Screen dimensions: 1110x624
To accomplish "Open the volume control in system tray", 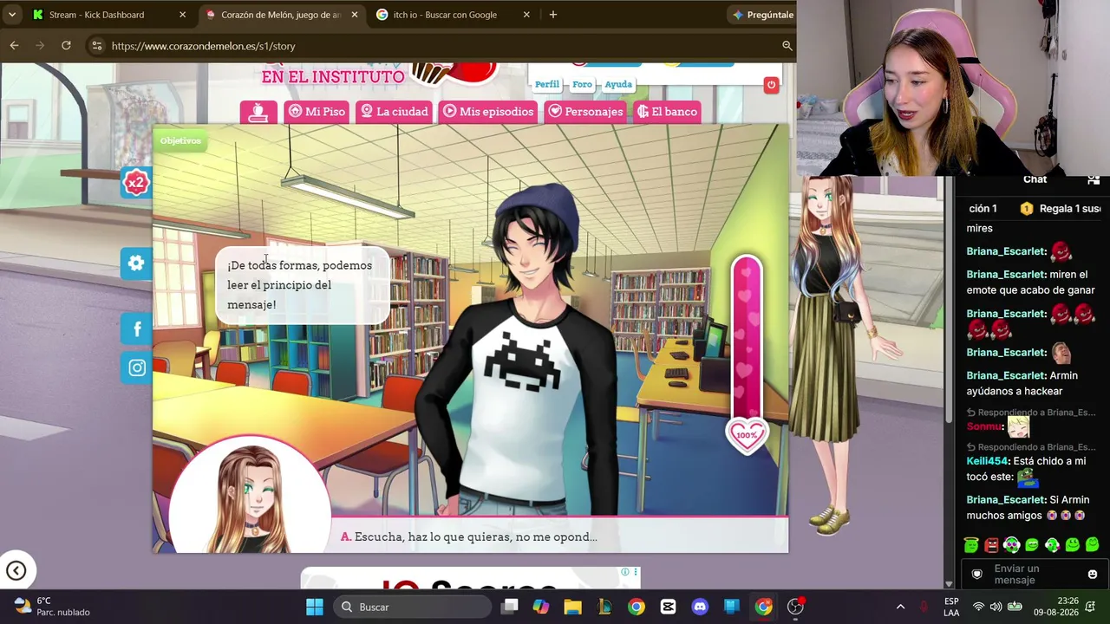I will tap(996, 607).
